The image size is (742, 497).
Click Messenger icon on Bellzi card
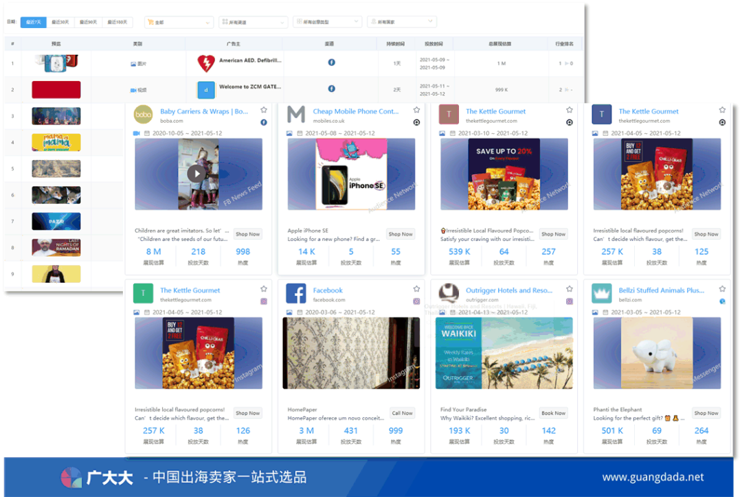click(x=722, y=301)
